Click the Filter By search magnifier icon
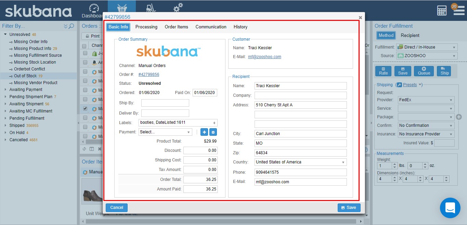The image size is (467, 225). [x=72, y=26]
